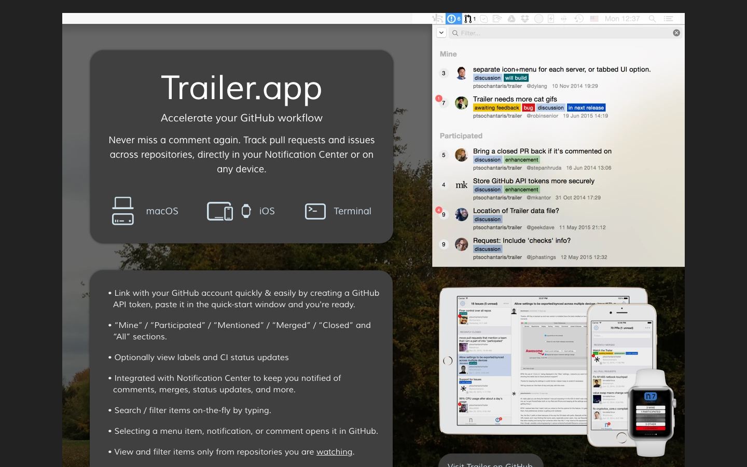
Task: Click the avatar of @dylang
Action: pyautogui.click(x=461, y=73)
